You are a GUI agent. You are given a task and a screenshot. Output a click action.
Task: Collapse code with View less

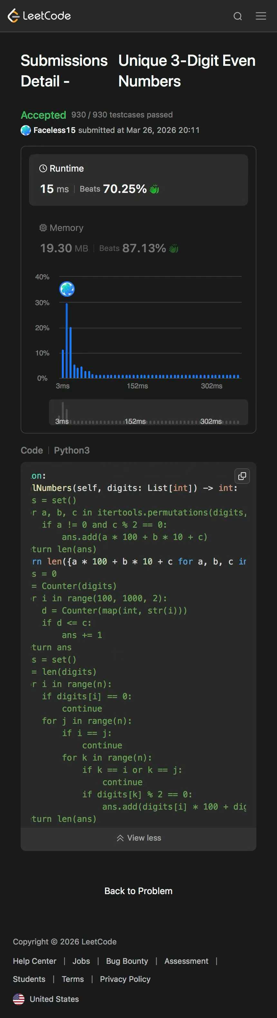138,838
